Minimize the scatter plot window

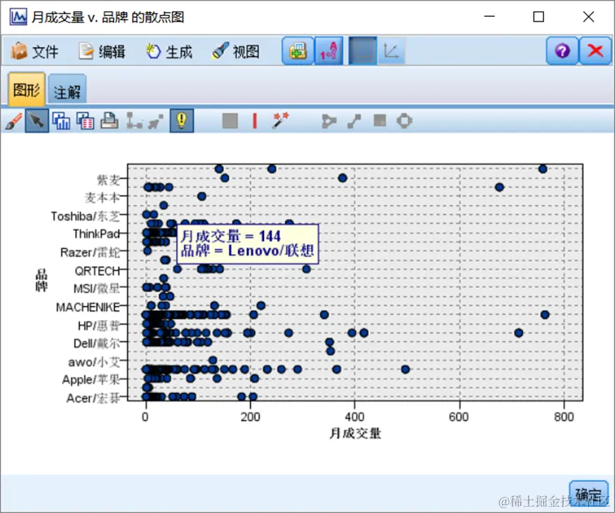[x=489, y=17]
